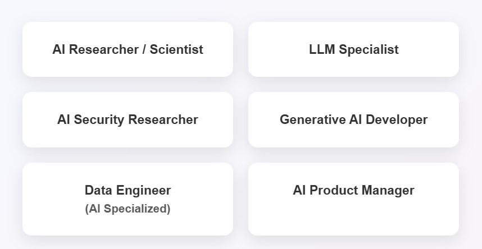Click the 'AI Security Researcher' heading text

(x=128, y=120)
